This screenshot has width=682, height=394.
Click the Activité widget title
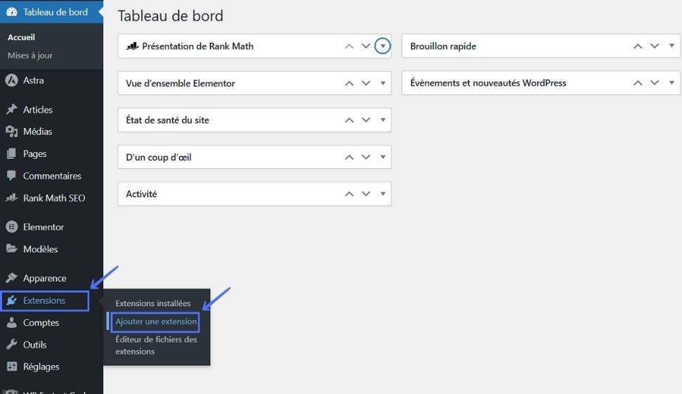pyautogui.click(x=141, y=193)
